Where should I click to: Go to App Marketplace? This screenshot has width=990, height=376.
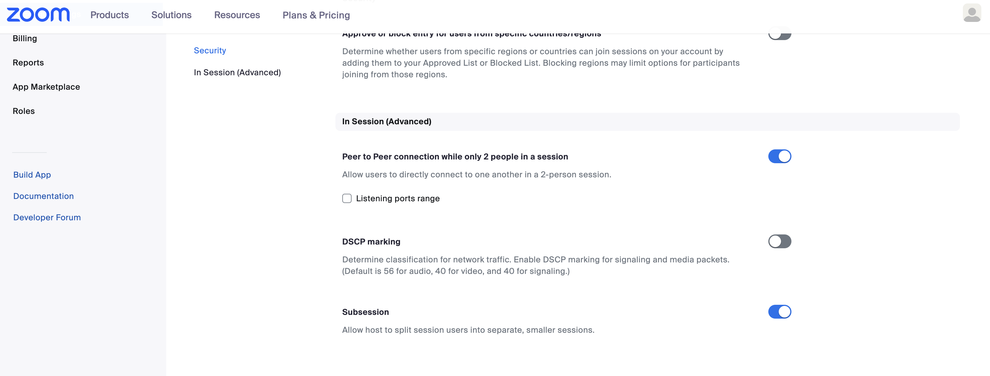(x=46, y=87)
